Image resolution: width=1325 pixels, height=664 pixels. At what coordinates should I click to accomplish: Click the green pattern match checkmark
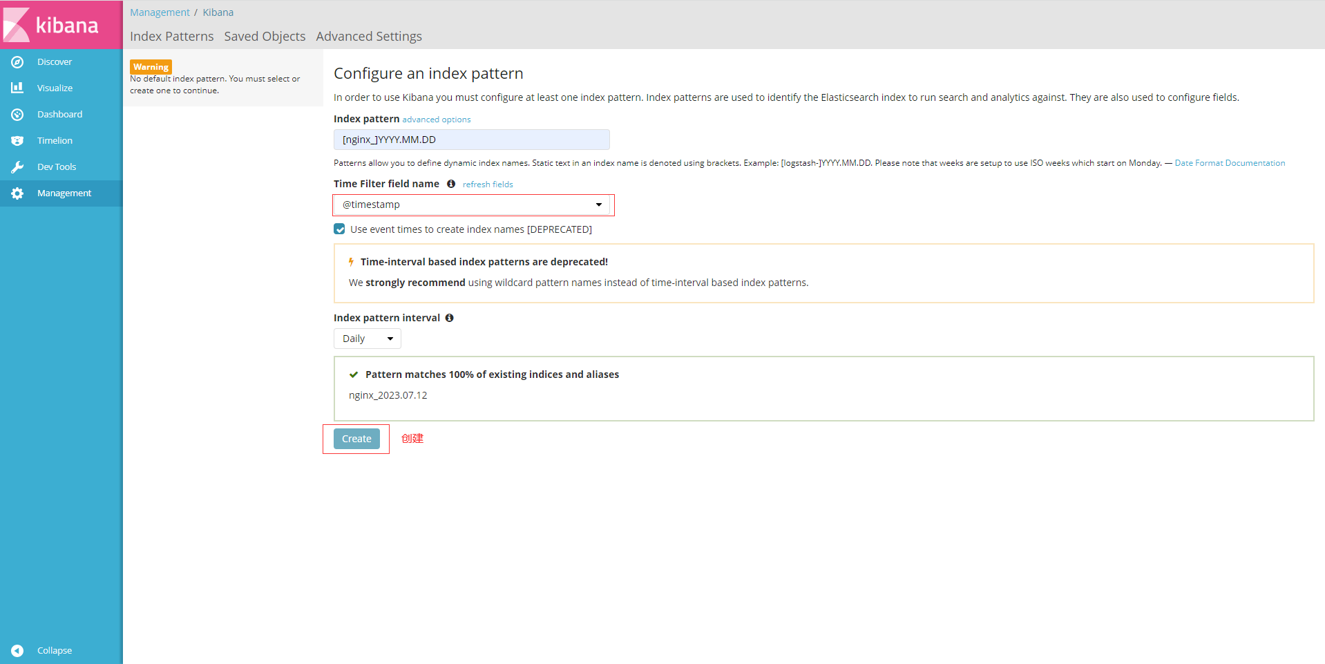[x=354, y=374]
